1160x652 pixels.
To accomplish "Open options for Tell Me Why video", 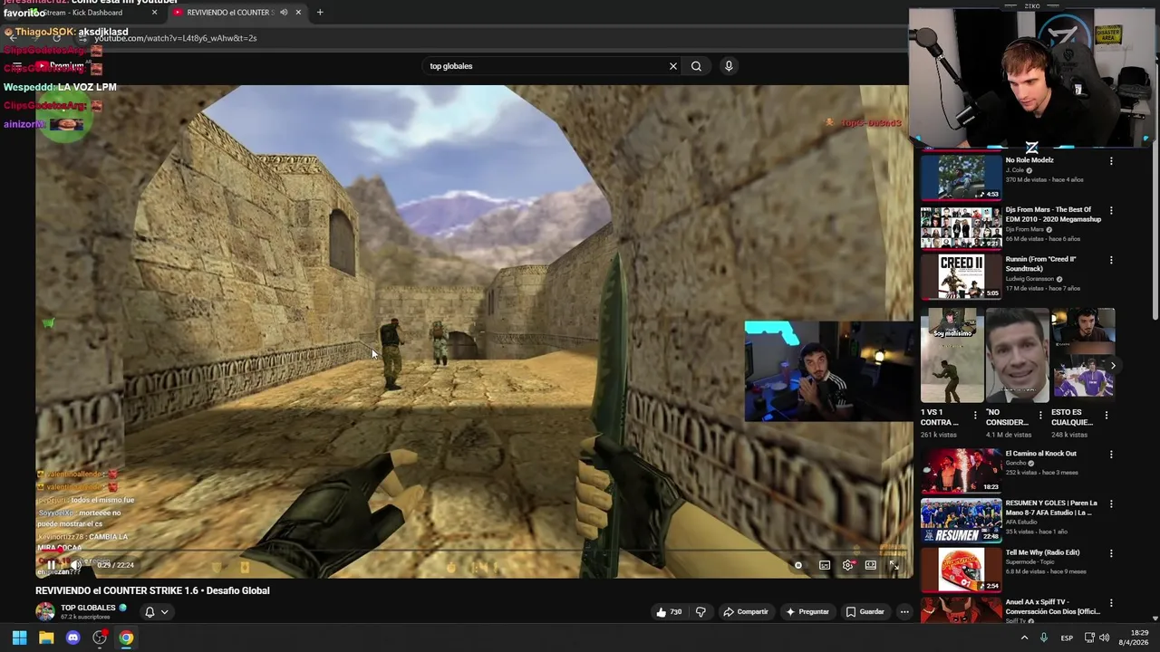I will (x=1111, y=554).
